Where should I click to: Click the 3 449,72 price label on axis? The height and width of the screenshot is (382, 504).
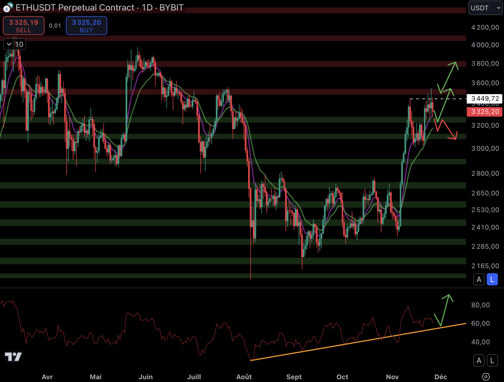coord(485,98)
